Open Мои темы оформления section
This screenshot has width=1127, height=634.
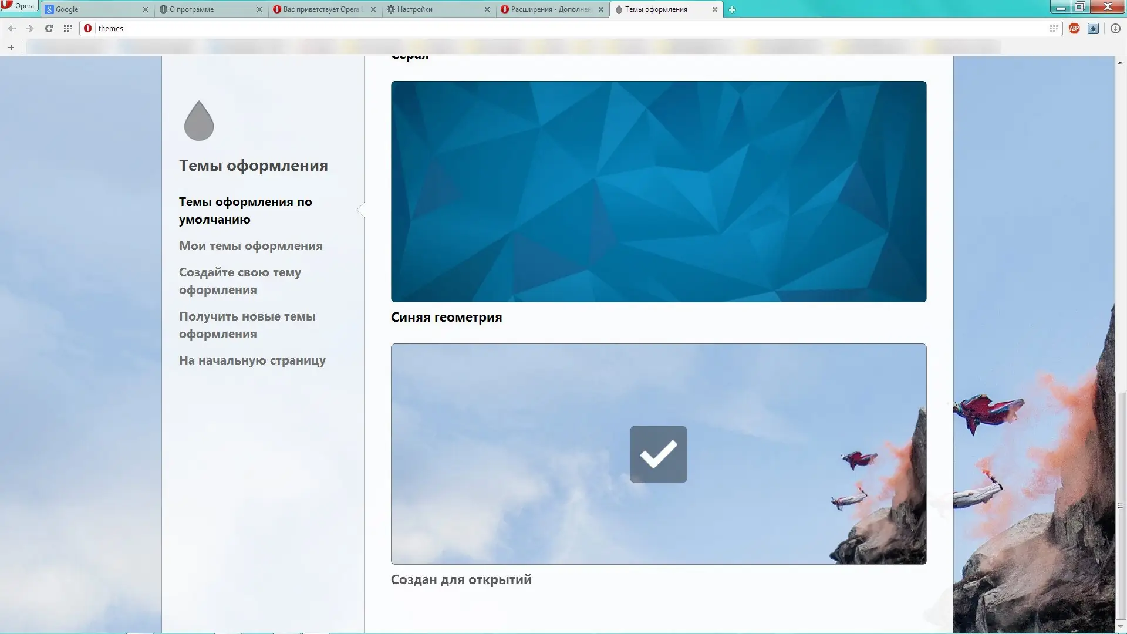[251, 246]
